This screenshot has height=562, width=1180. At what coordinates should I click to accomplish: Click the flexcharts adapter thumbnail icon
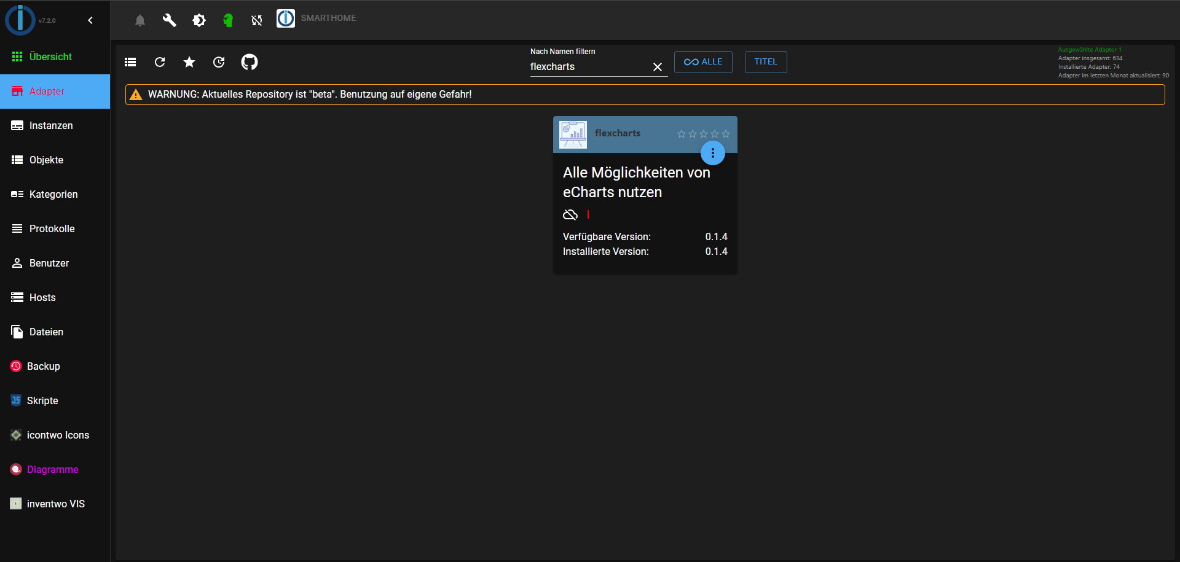pos(573,135)
